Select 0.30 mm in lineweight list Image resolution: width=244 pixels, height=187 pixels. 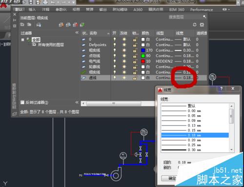[x=195, y=150]
